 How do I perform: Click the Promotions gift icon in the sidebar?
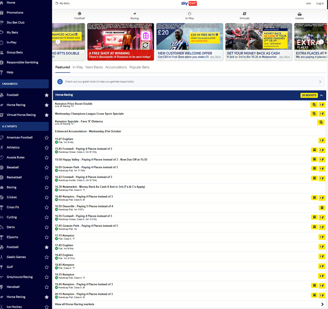2,13
